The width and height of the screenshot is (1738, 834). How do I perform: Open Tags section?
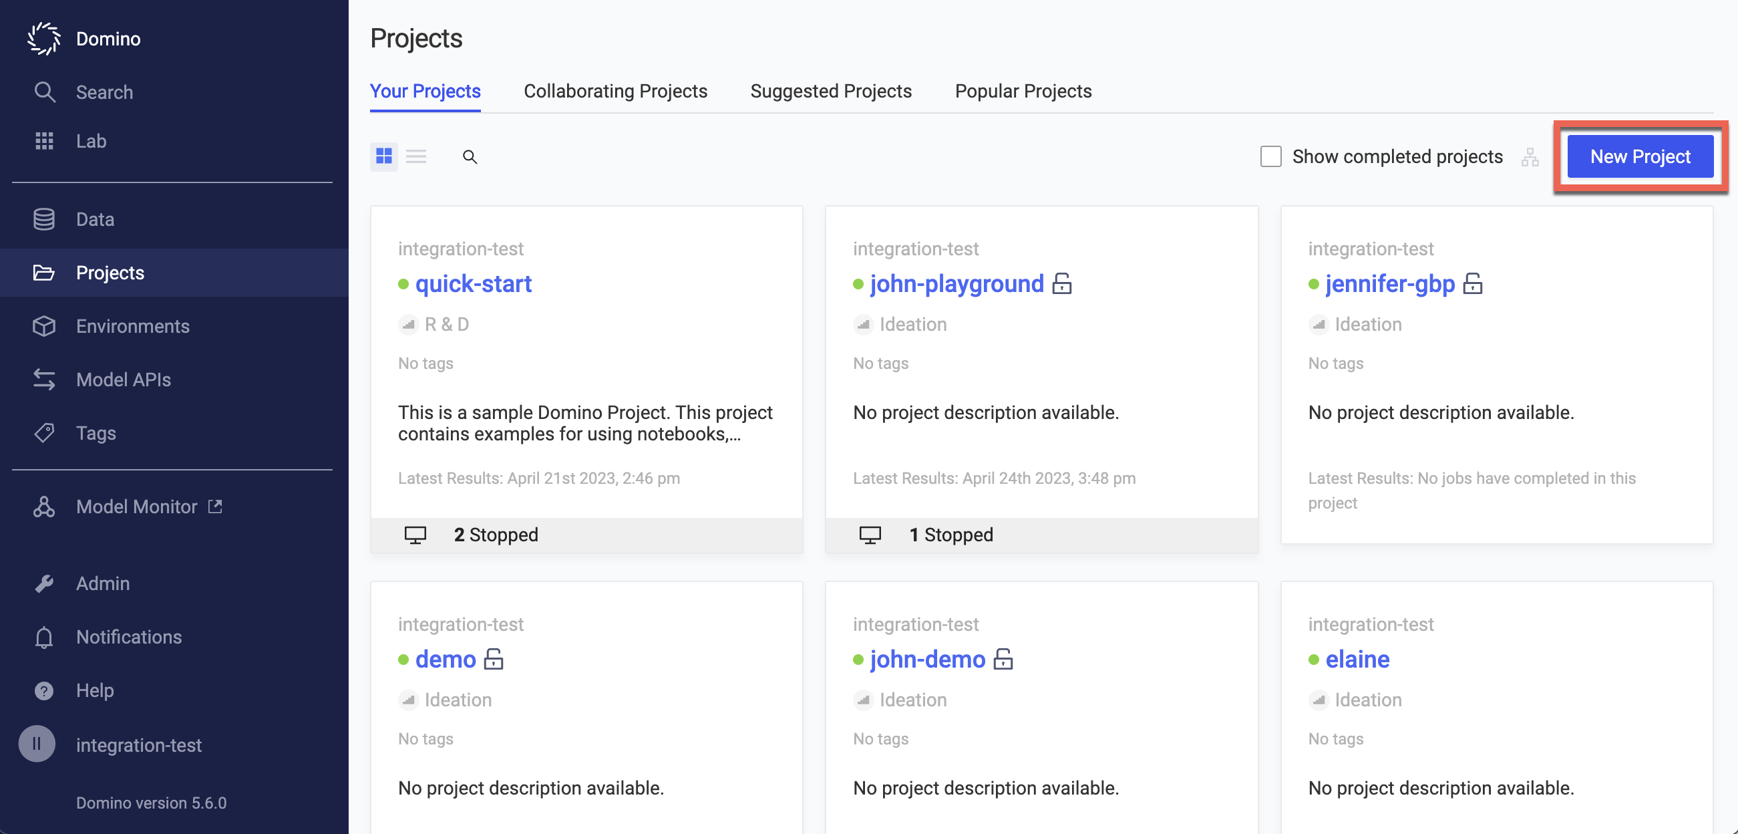click(96, 432)
